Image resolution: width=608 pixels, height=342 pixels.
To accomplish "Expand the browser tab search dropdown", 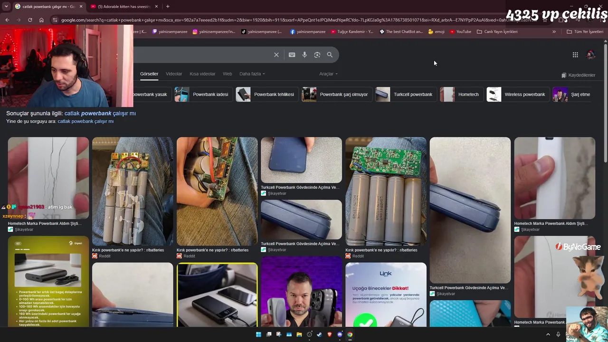I will [x=6, y=6].
